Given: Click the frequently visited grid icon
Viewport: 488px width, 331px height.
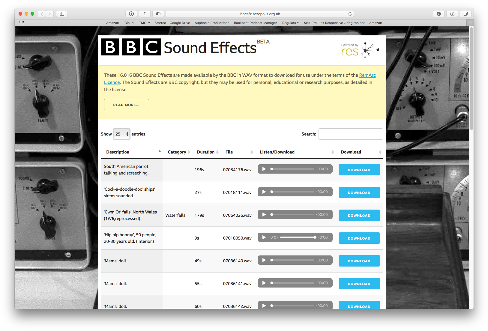Looking at the screenshot, I should point(21,22).
